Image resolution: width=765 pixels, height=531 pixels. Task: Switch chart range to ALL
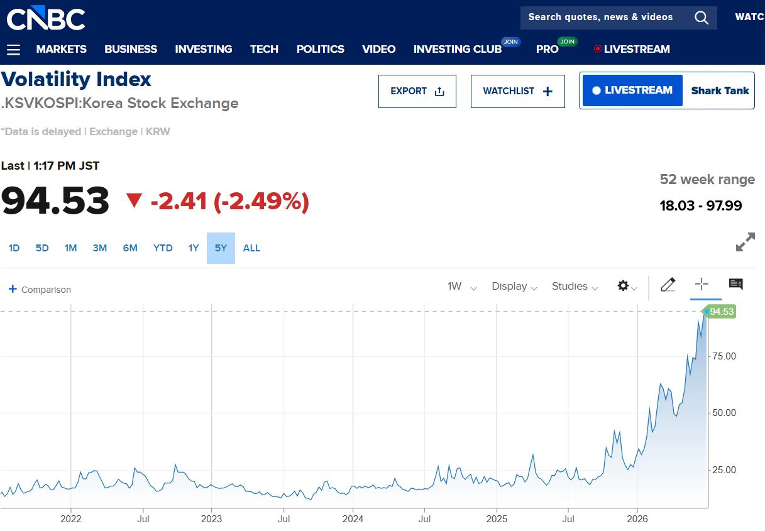(251, 248)
